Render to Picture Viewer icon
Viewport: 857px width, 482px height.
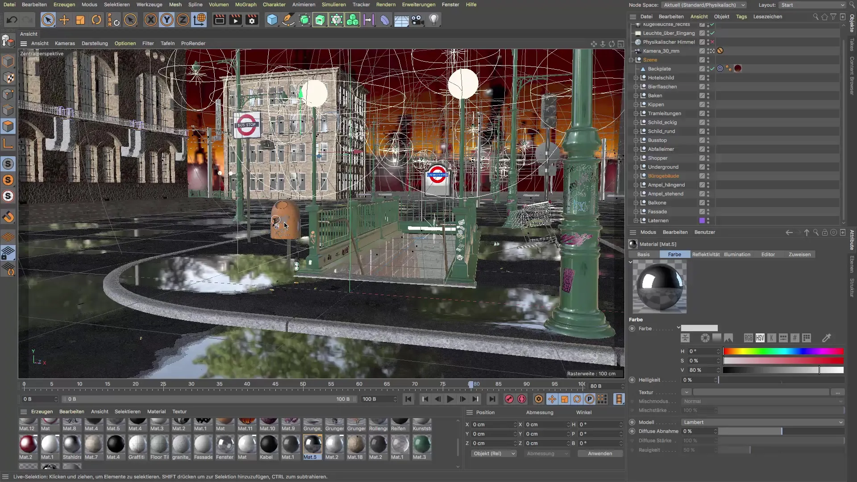tap(235, 20)
